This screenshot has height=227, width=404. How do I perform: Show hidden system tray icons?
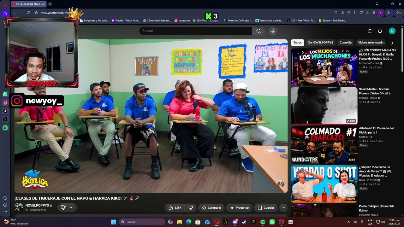(348, 222)
